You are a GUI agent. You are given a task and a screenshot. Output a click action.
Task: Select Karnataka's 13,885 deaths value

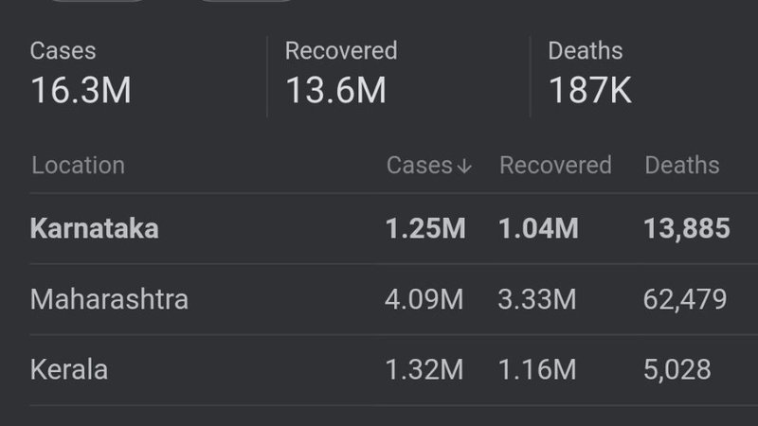pos(686,228)
